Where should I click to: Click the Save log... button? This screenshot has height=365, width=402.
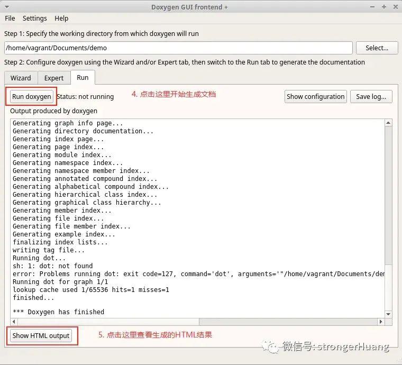click(371, 97)
